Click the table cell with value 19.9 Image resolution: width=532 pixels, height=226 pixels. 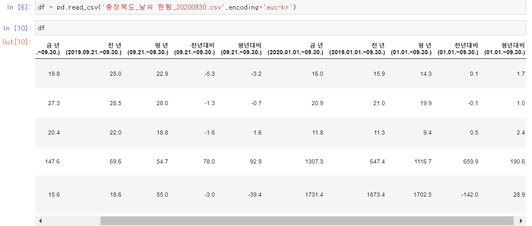pyautogui.click(x=425, y=103)
